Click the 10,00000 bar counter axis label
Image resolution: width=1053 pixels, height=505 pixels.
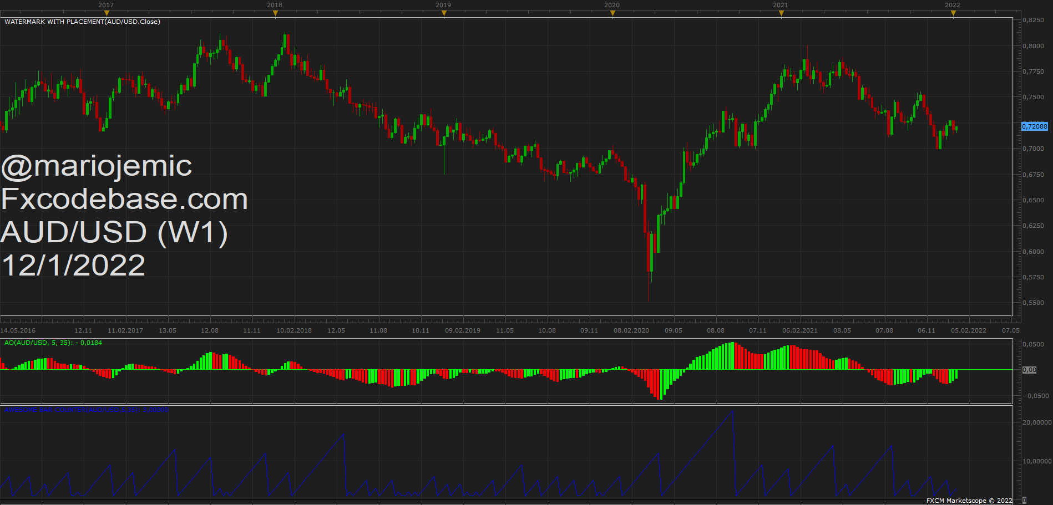[1037, 461]
